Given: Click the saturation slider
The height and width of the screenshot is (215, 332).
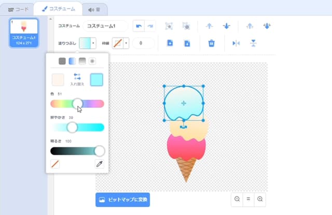Looking at the screenshot, I should click(77, 127).
